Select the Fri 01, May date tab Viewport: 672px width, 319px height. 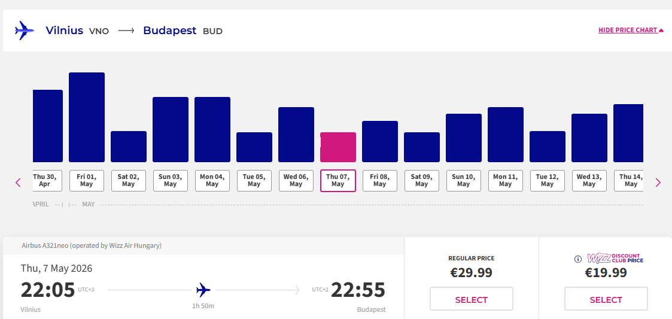pyautogui.click(x=87, y=181)
